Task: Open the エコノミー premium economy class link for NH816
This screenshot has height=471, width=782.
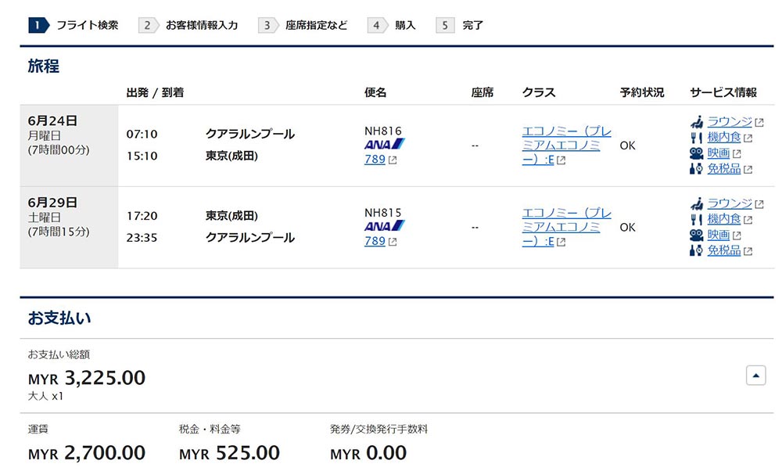Action: point(561,144)
